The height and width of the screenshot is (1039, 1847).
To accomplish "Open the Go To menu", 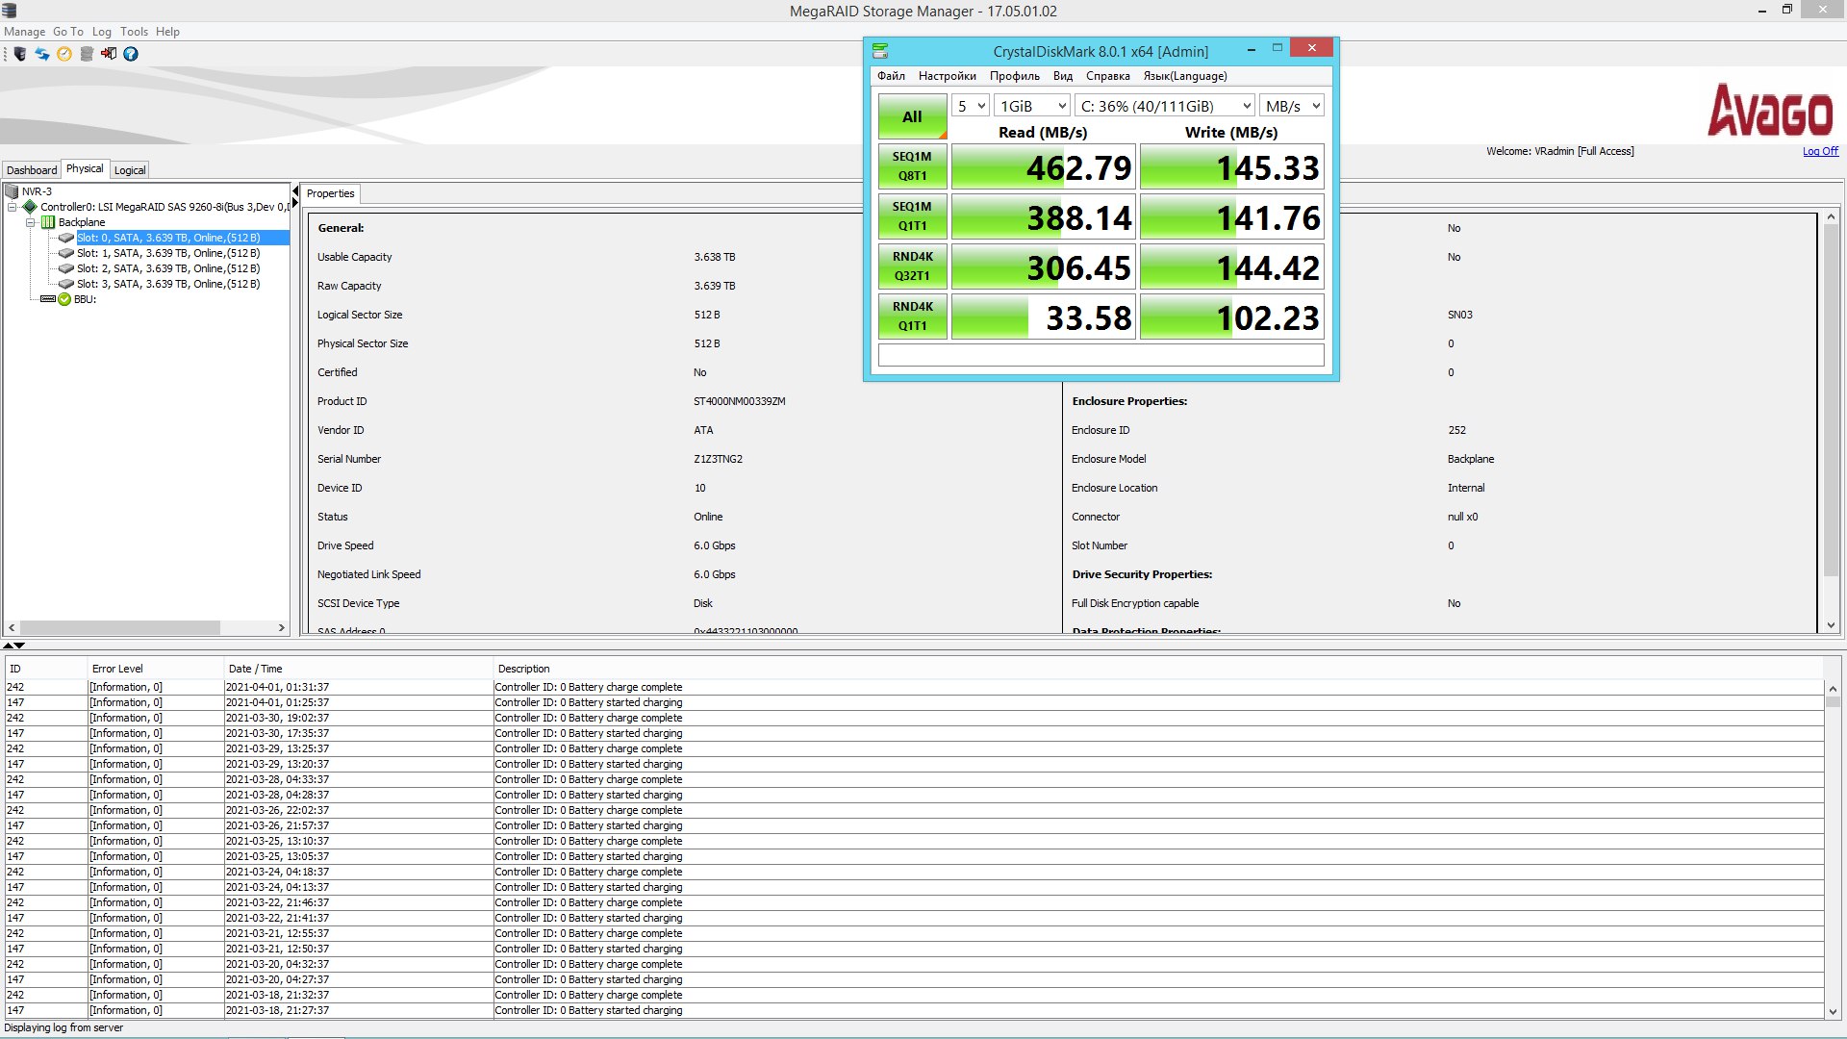I will point(67,32).
